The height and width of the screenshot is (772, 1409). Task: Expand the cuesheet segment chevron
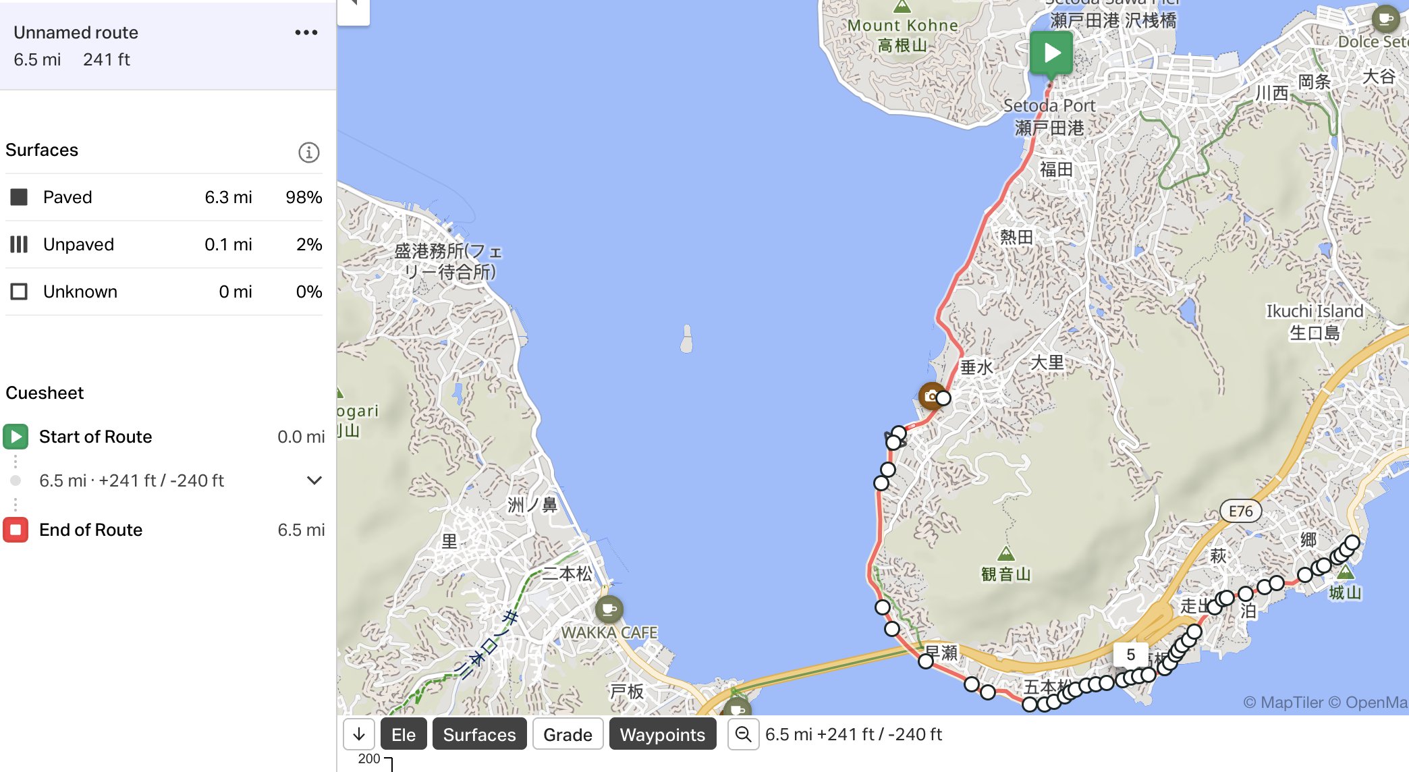click(314, 480)
